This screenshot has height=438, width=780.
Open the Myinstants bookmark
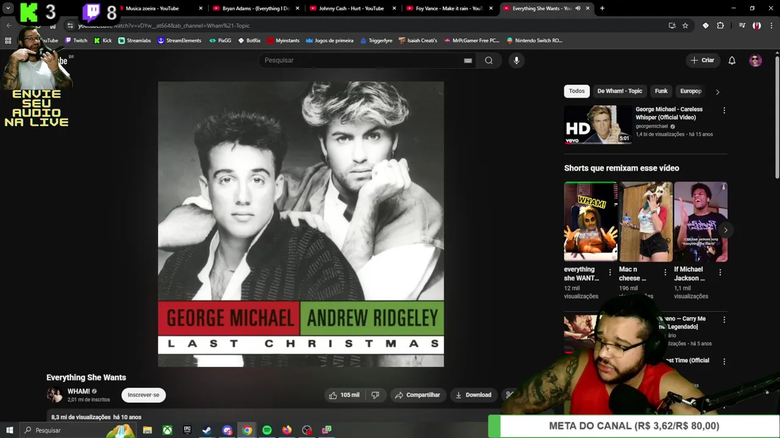pyautogui.click(x=283, y=41)
